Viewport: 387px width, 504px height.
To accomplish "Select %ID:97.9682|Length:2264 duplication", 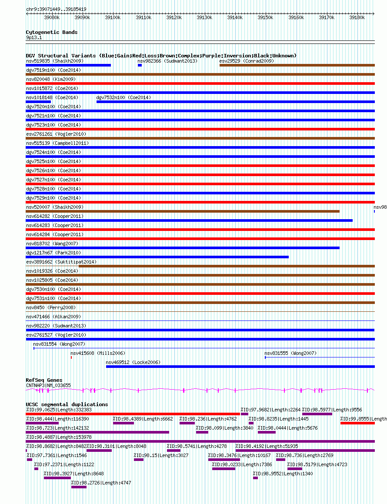I will pyautogui.click(x=270, y=410).
